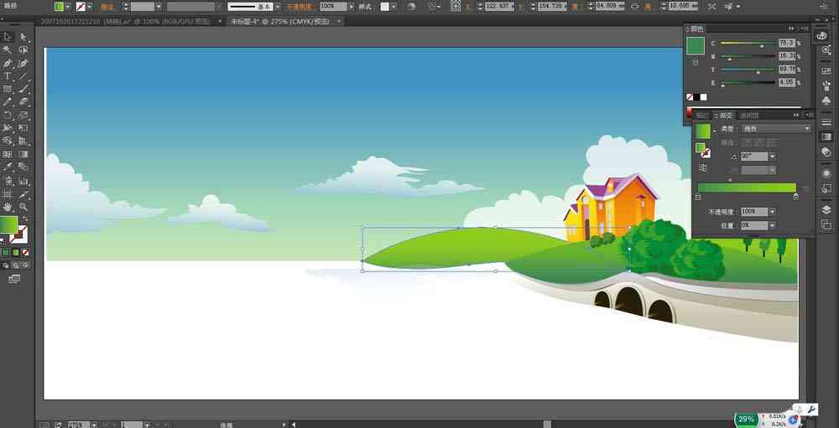
Task: Switch to first document tab at 100% RGB
Action: point(125,22)
